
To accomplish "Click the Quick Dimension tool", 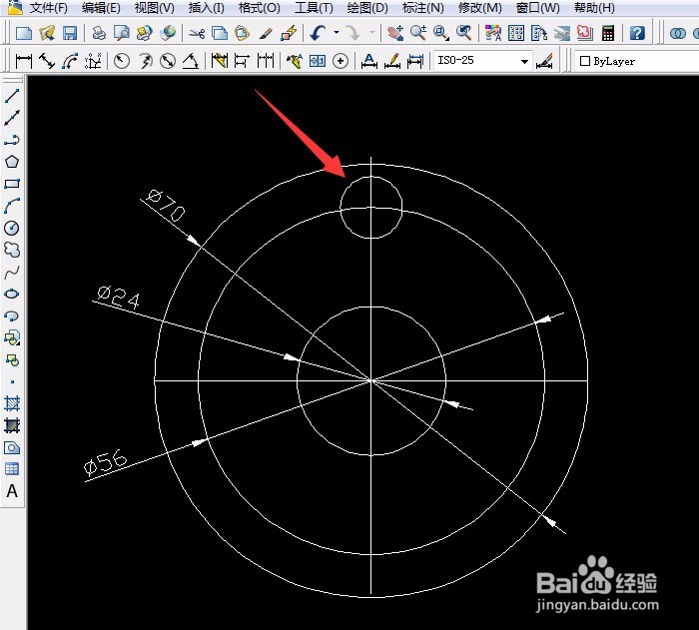I will 220,61.
